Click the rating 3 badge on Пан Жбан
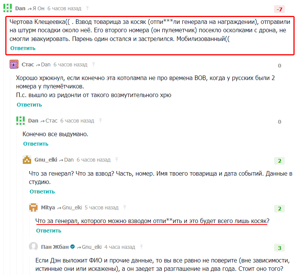 [x=279, y=248]
